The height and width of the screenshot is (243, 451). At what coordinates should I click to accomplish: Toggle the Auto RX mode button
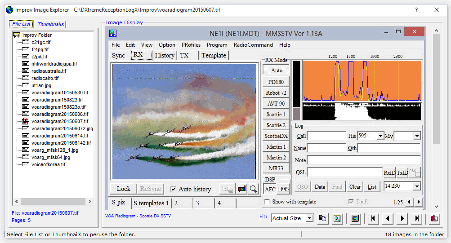(276, 71)
